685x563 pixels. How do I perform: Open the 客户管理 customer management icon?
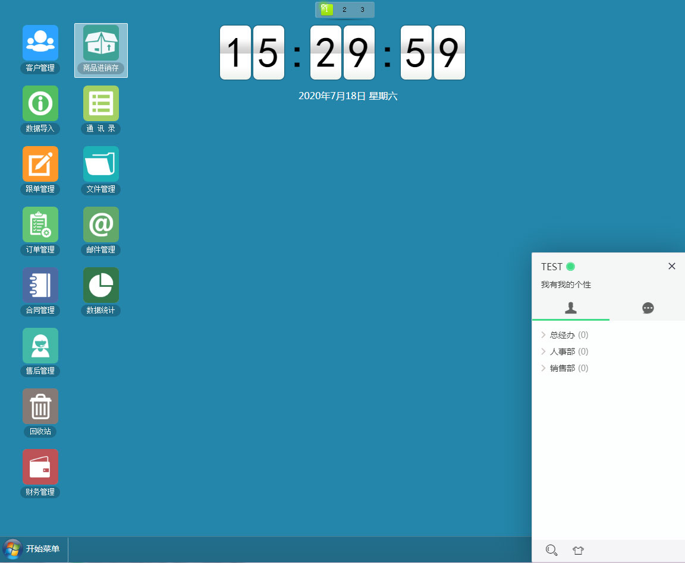click(x=40, y=43)
